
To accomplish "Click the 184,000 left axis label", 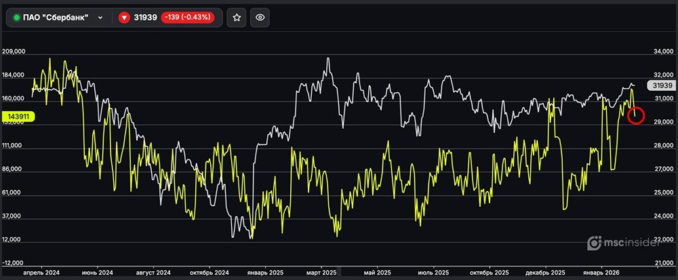I will tap(14, 75).
